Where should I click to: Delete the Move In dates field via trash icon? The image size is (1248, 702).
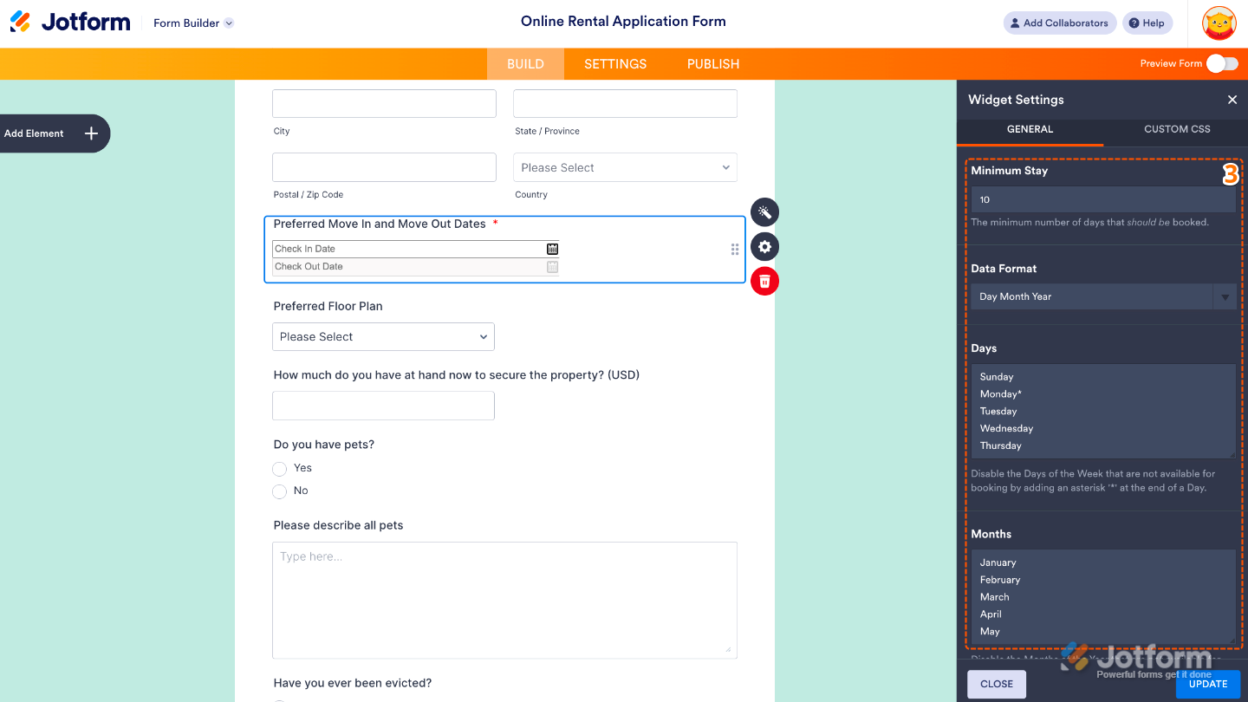(x=764, y=280)
